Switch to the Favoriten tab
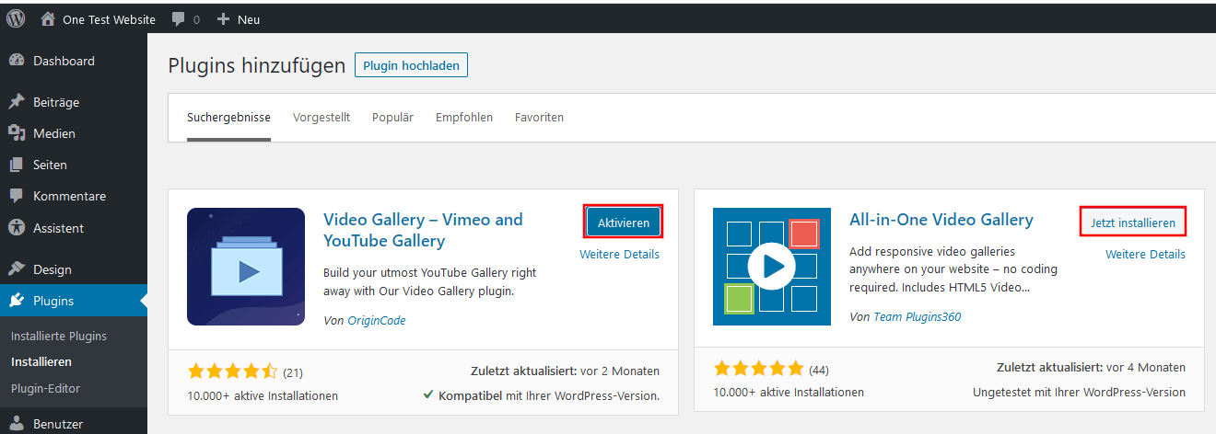This screenshot has height=434, width=1216. 539,118
